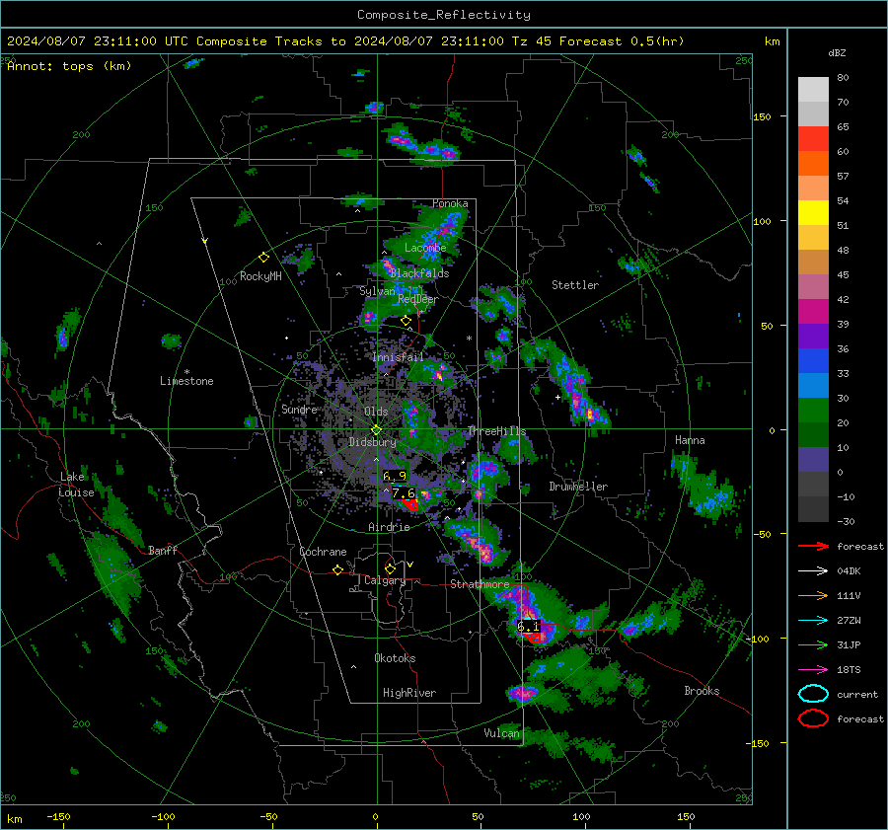Click the RedDeer city label

click(x=418, y=299)
